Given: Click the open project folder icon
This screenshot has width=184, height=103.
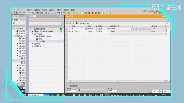Looking at the screenshot, I should [31, 13].
